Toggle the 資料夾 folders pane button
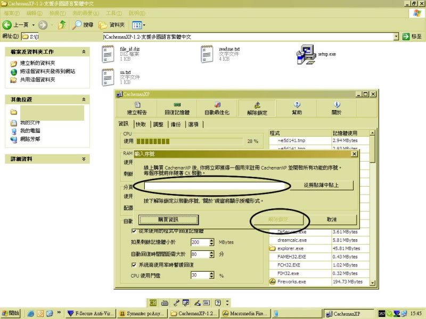426x319 pixels. [112, 25]
